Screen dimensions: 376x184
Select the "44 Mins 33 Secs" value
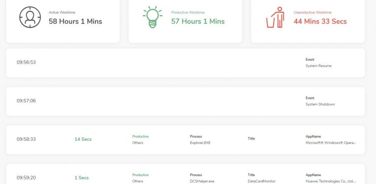click(320, 22)
